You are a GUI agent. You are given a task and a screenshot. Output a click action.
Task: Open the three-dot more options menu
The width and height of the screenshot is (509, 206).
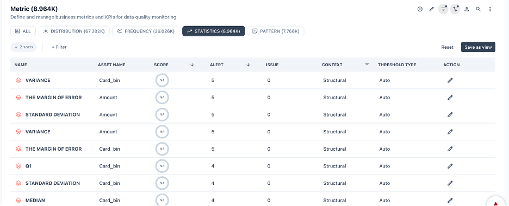coord(490,9)
